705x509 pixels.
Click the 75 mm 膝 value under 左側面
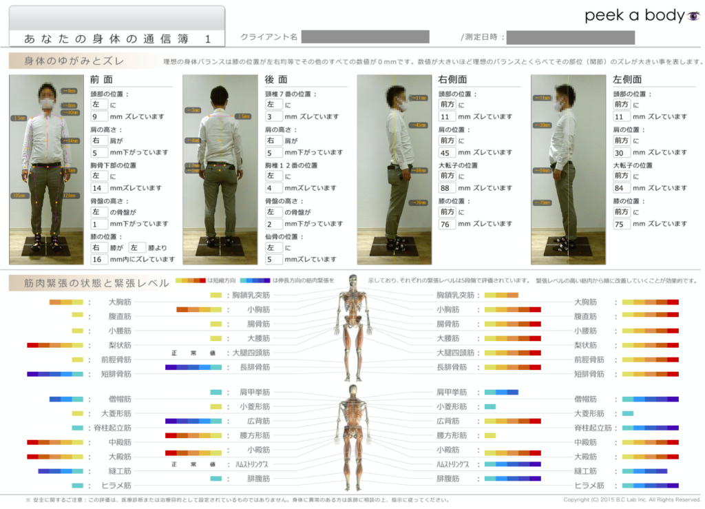[x=621, y=224]
